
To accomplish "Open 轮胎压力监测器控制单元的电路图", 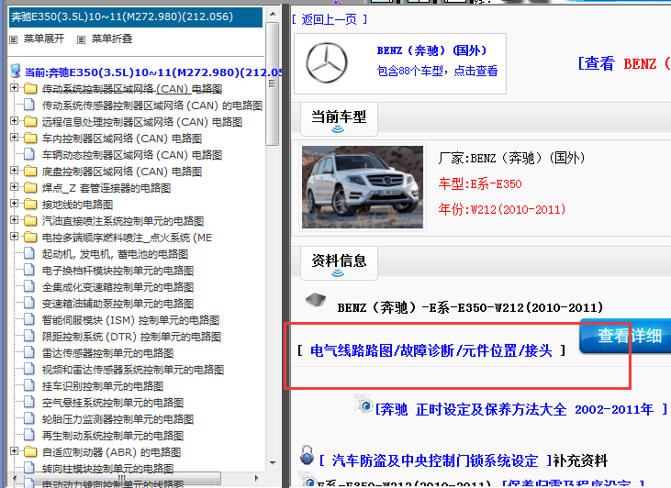I will click(x=117, y=419).
